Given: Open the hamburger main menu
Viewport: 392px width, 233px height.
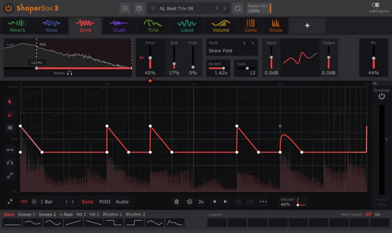Looking at the screenshot, I should click(x=125, y=8).
